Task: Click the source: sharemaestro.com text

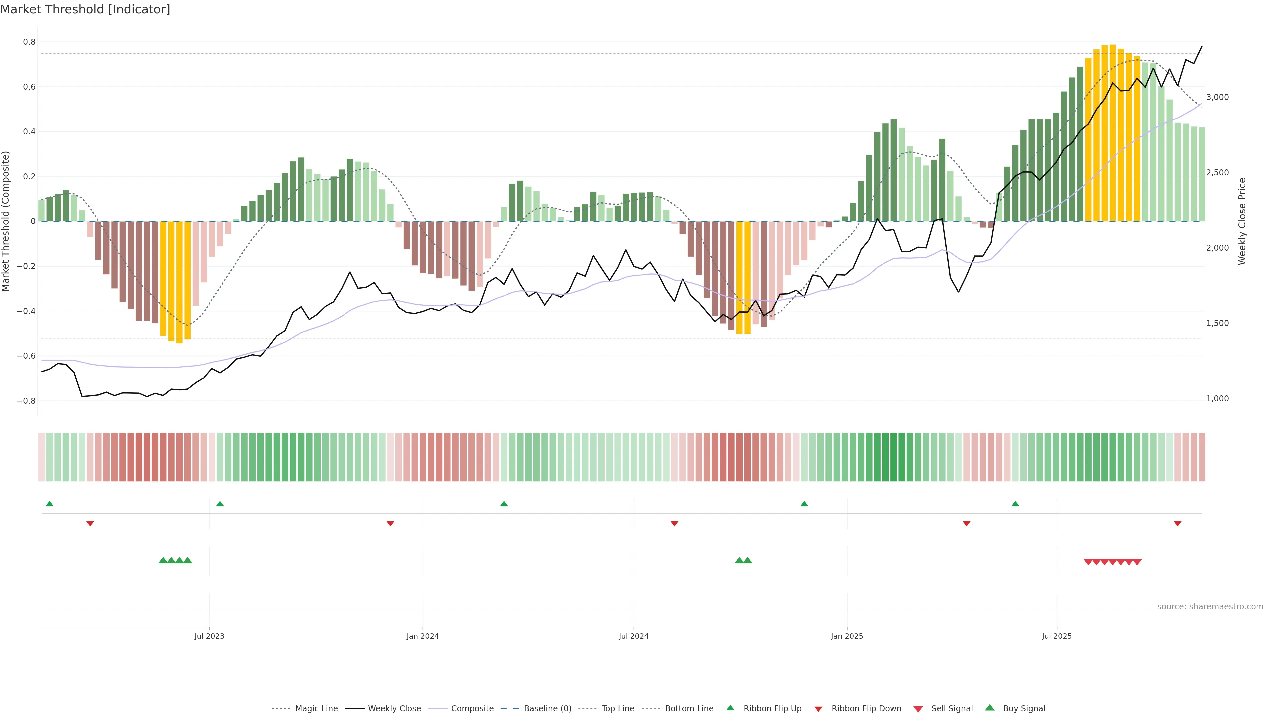Action: coord(1210,606)
